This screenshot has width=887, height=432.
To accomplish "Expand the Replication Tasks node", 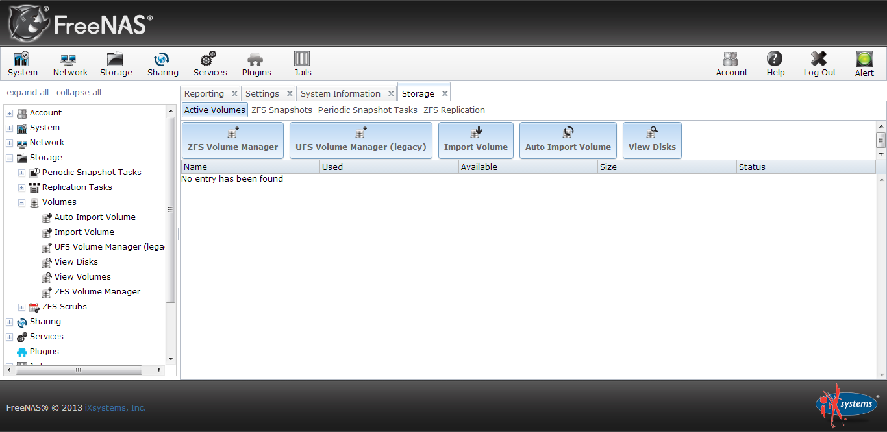I will pos(22,187).
